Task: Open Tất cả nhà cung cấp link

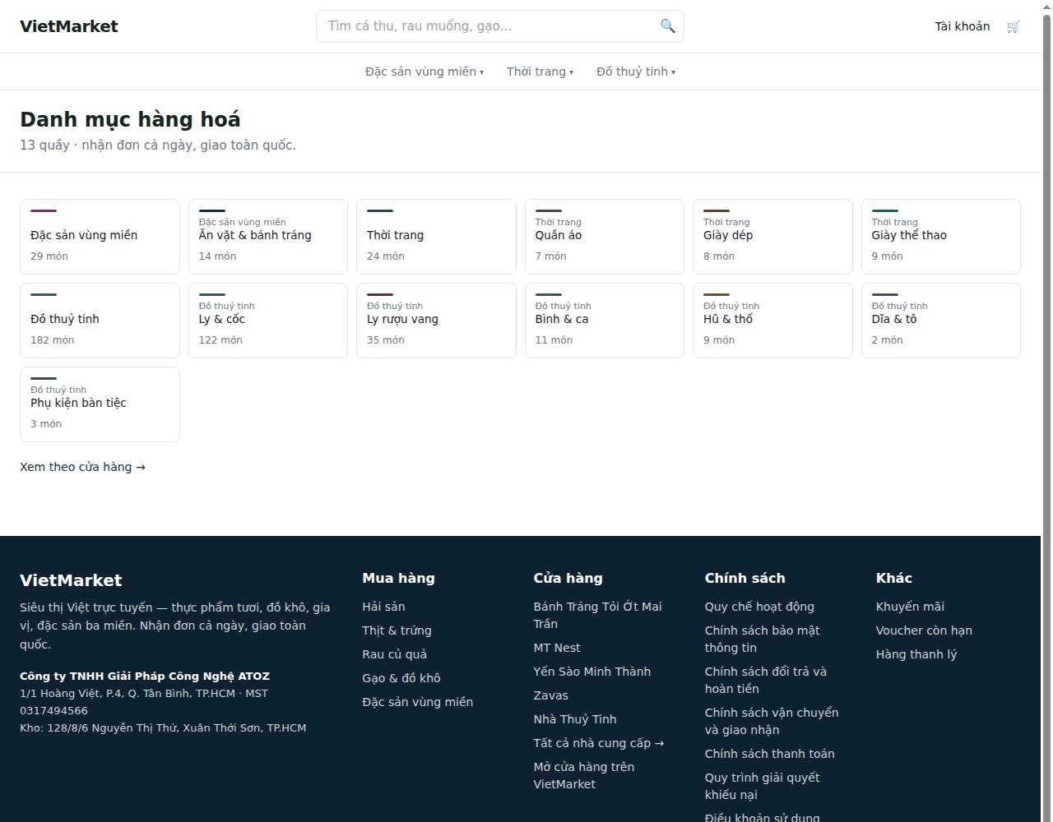Action: click(598, 743)
